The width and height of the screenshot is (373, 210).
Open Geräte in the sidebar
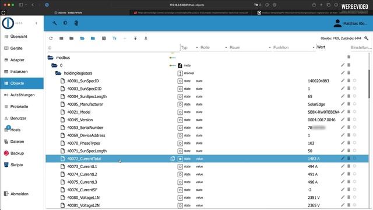pyautogui.click(x=22, y=48)
